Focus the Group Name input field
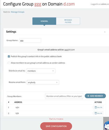Screen dimensions: 109x130 click(30, 41)
